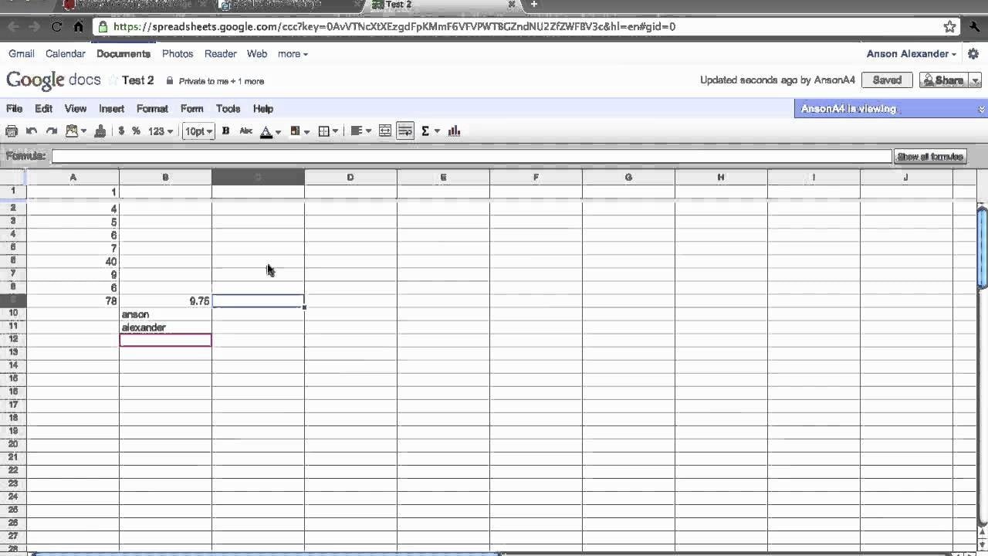Toggle bold formatting
988x556 pixels.
225,131
